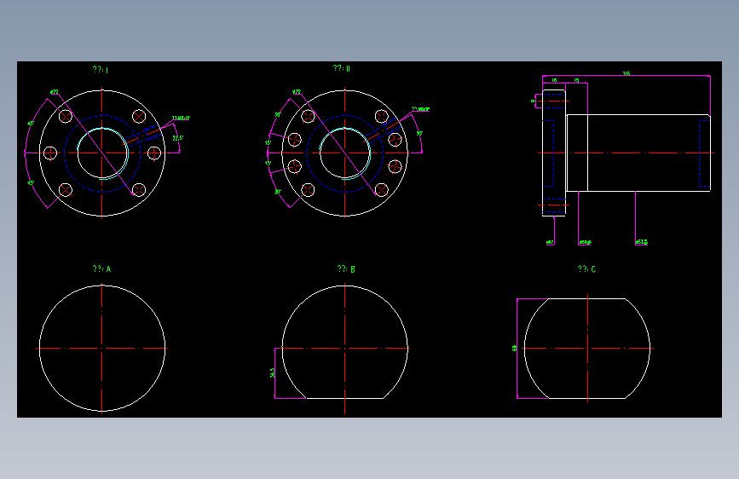Pick the 8 hole dimension on side view
The width and height of the screenshot is (739, 479).
tap(533, 101)
